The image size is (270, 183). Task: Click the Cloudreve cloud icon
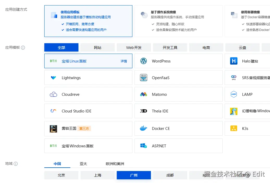pos(53,94)
